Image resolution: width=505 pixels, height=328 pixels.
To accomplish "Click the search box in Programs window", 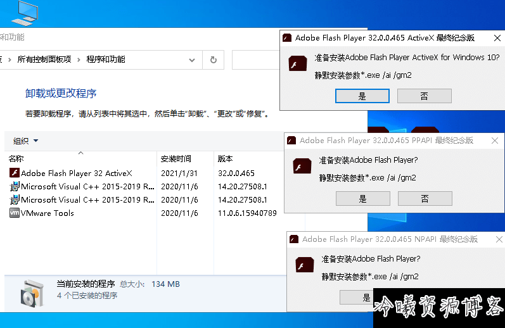I will click(256, 60).
